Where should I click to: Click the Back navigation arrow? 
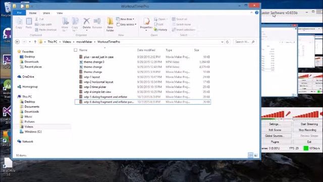point(18,42)
